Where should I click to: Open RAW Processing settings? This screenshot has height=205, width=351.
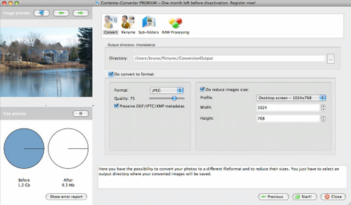click(x=175, y=25)
